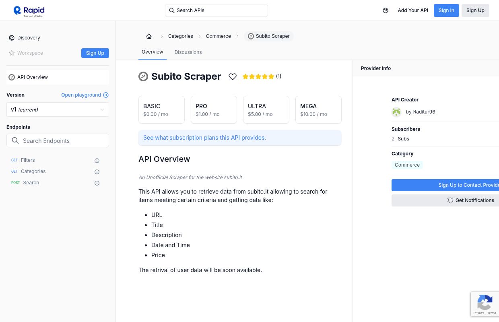Expand the v1 version dropdown
The width and height of the screenshot is (499, 322).
point(58,109)
